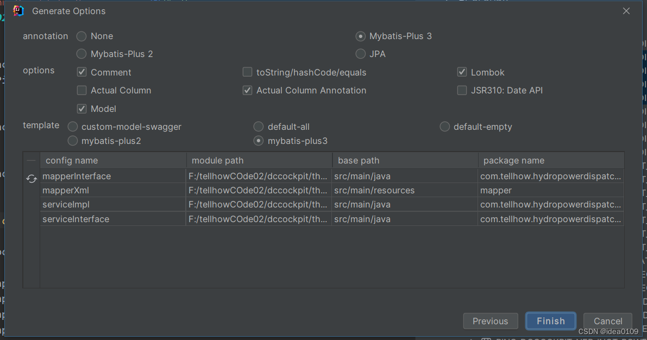
Task: Click the refresh icon beside the config table
Action: point(31,178)
